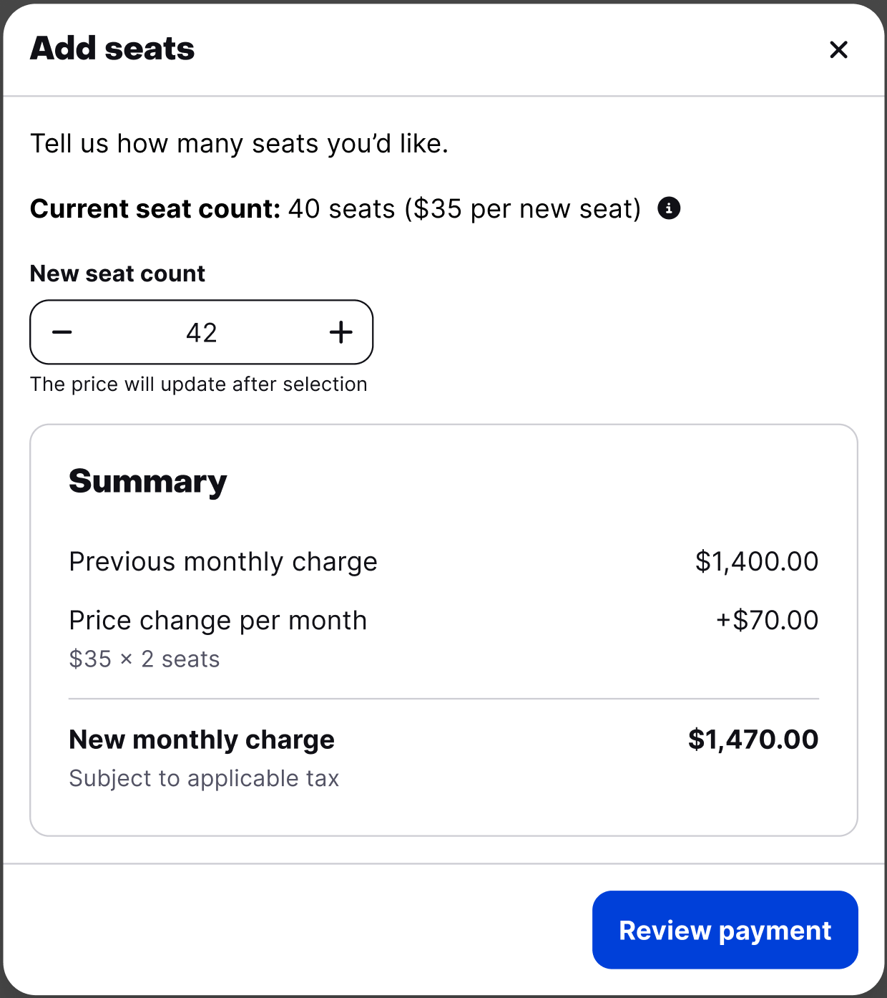887x998 pixels.
Task: Click the price will update helper text
Action: click(198, 384)
